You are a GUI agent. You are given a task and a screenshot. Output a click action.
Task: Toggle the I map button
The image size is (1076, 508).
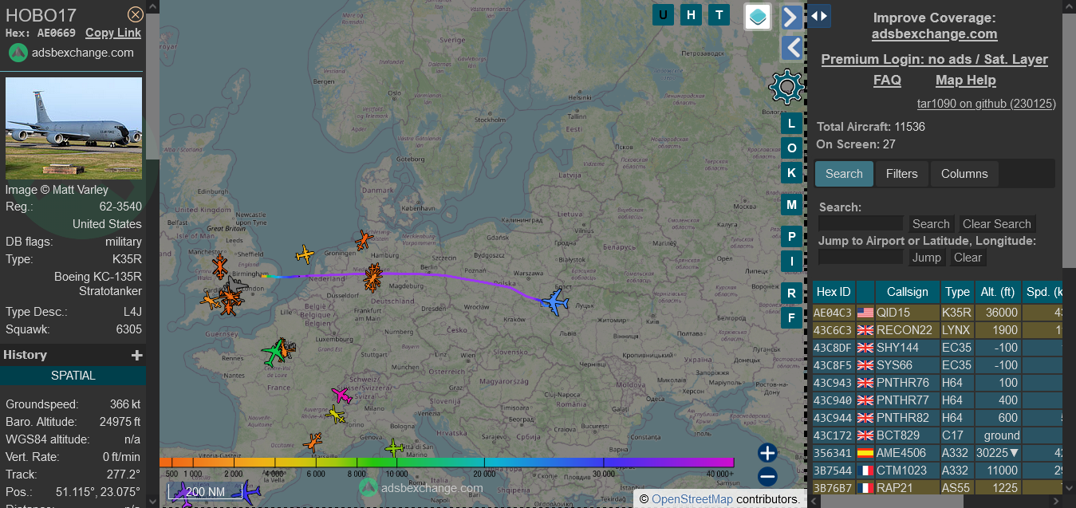click(791, 261)
